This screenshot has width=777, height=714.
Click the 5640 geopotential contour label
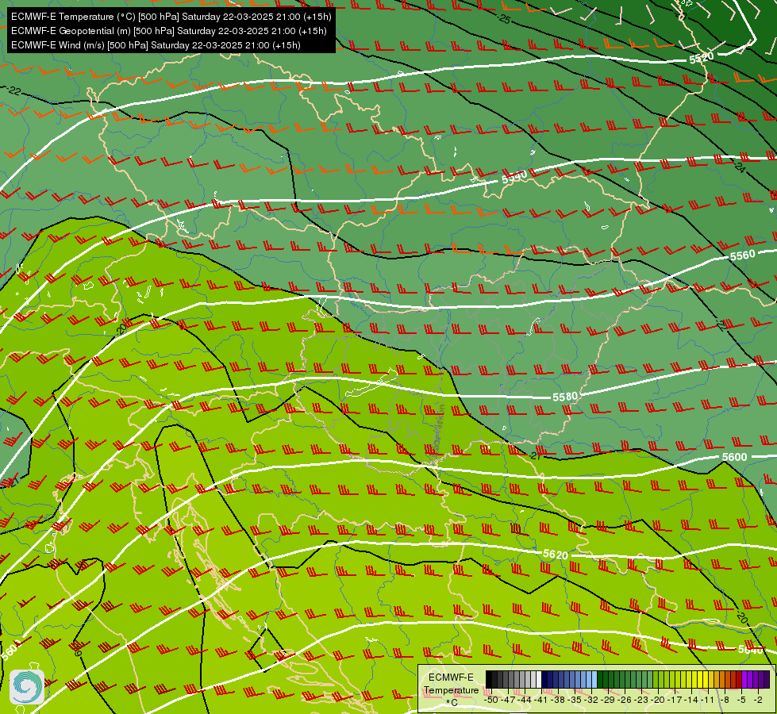(750, 650)
